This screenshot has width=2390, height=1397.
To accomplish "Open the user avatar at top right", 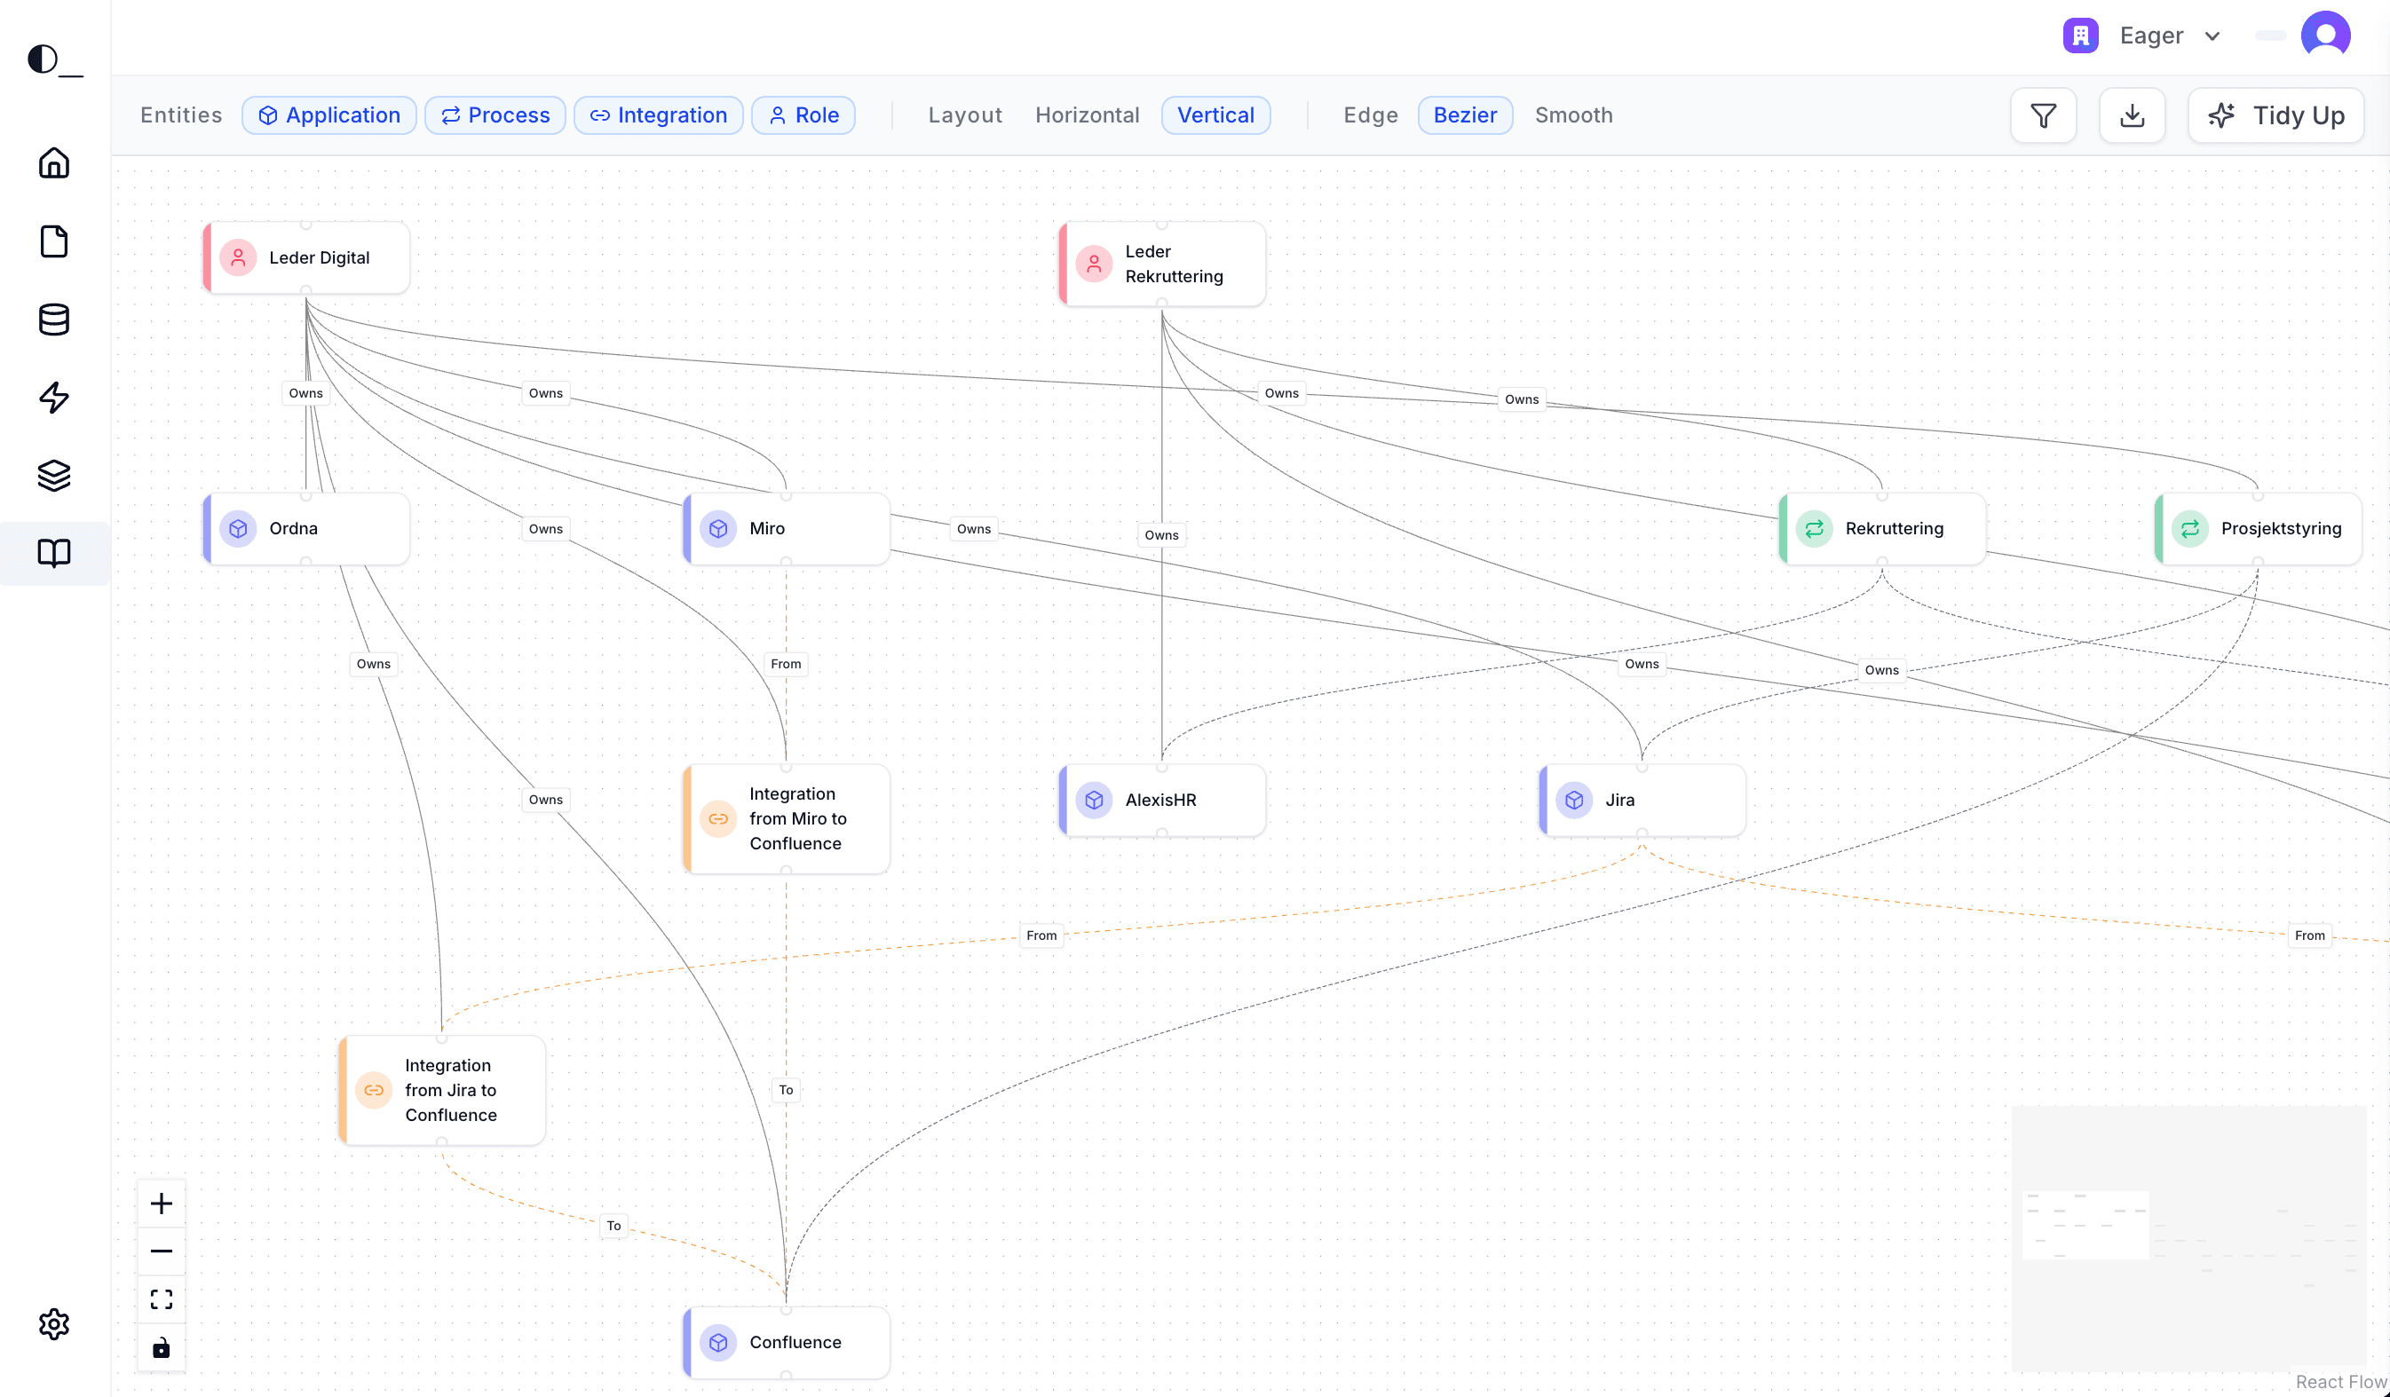I will tap(2325, 36).
